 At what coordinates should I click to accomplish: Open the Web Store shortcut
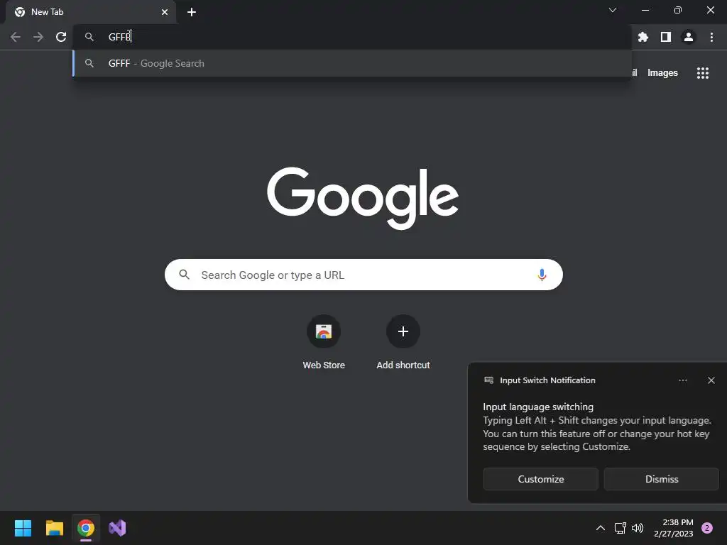click(x=324, y=343)
